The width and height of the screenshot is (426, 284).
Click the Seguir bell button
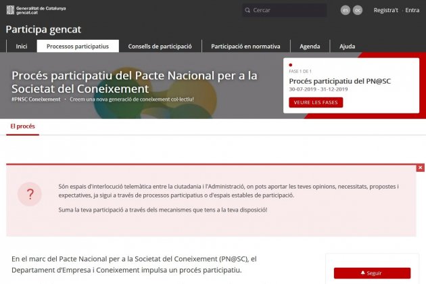tap(371, 273)
